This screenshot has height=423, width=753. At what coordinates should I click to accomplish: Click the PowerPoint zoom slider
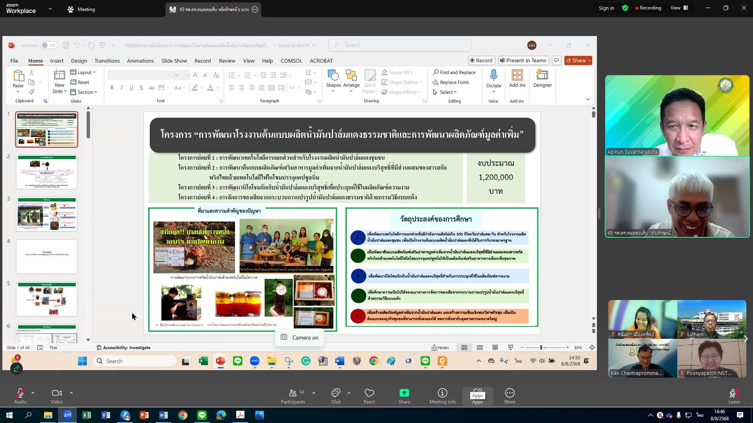click(x=541, y=348)
